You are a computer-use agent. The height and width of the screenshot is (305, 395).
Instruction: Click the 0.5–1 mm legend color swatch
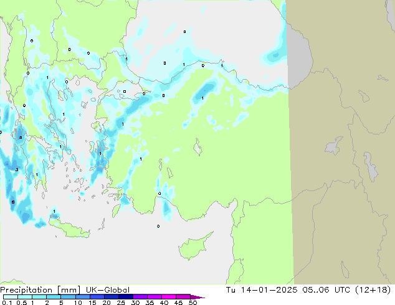point(25,297)
